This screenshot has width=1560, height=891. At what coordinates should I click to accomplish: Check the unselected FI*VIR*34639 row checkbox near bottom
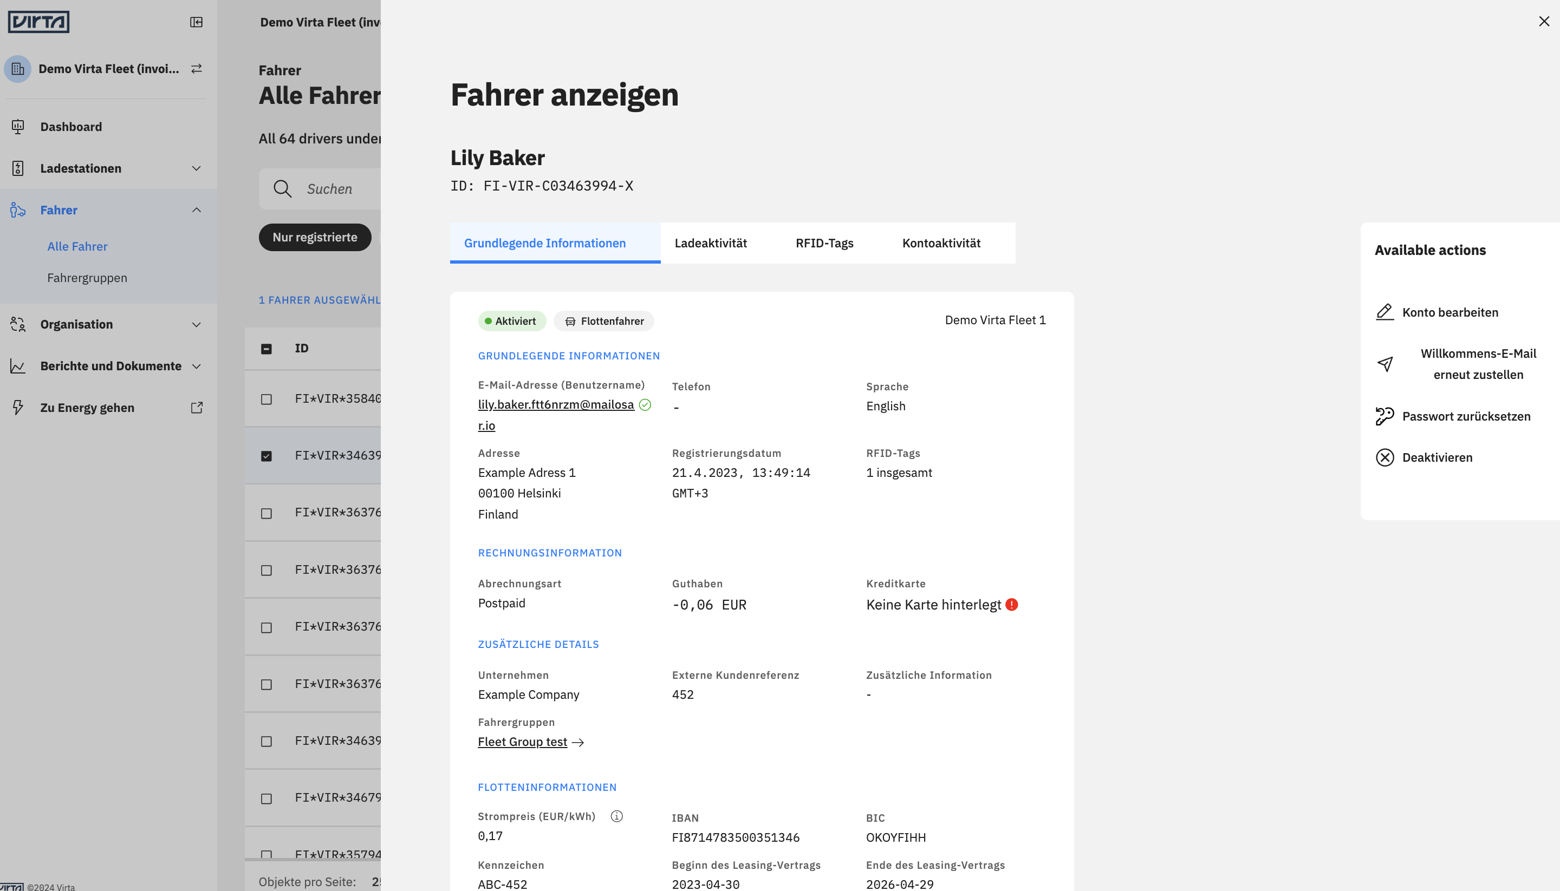tap(266, 742)
